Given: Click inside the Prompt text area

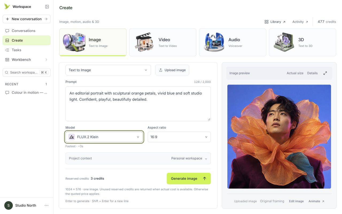Looking at the screenshot, I should 138,104.
